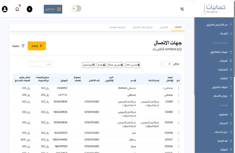Export the table to CSV
The width and height of the screenshot is (235, 153).
(x=133, y=65)
